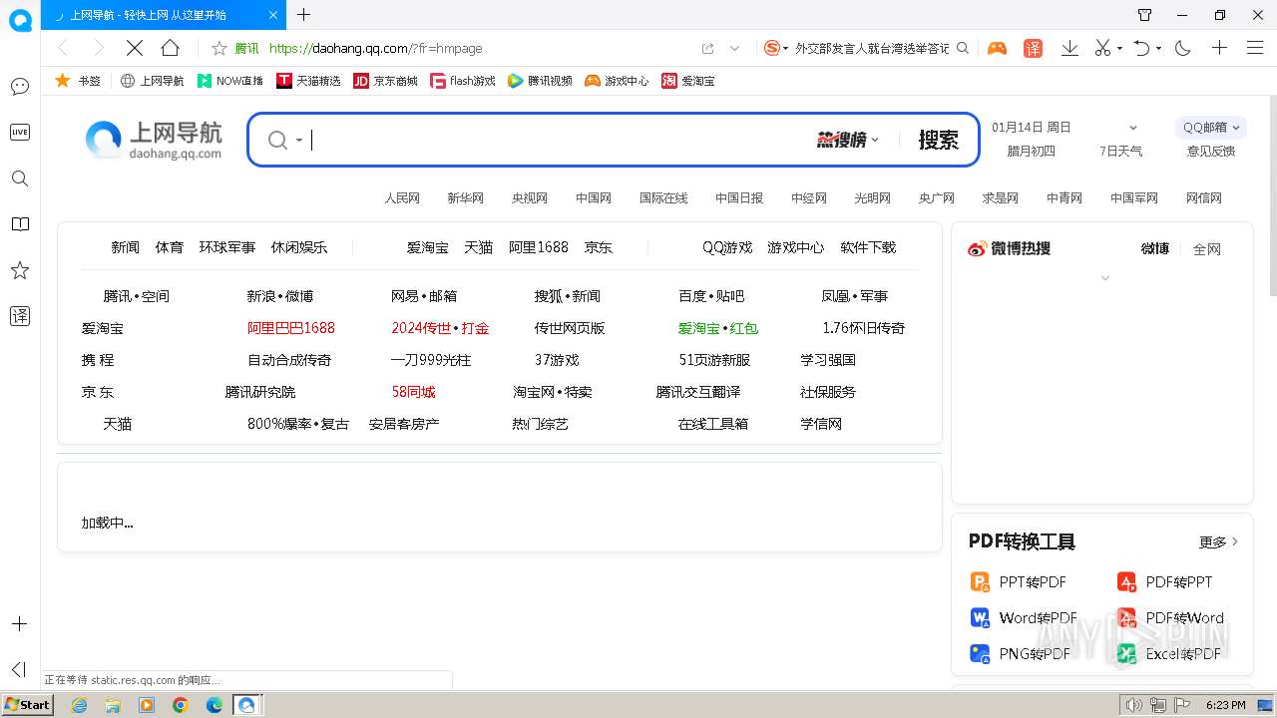Screen dimensions: 1277x718
Task: Expand the undo closed tab dropdown arrow
Action: coord(1158,48)
